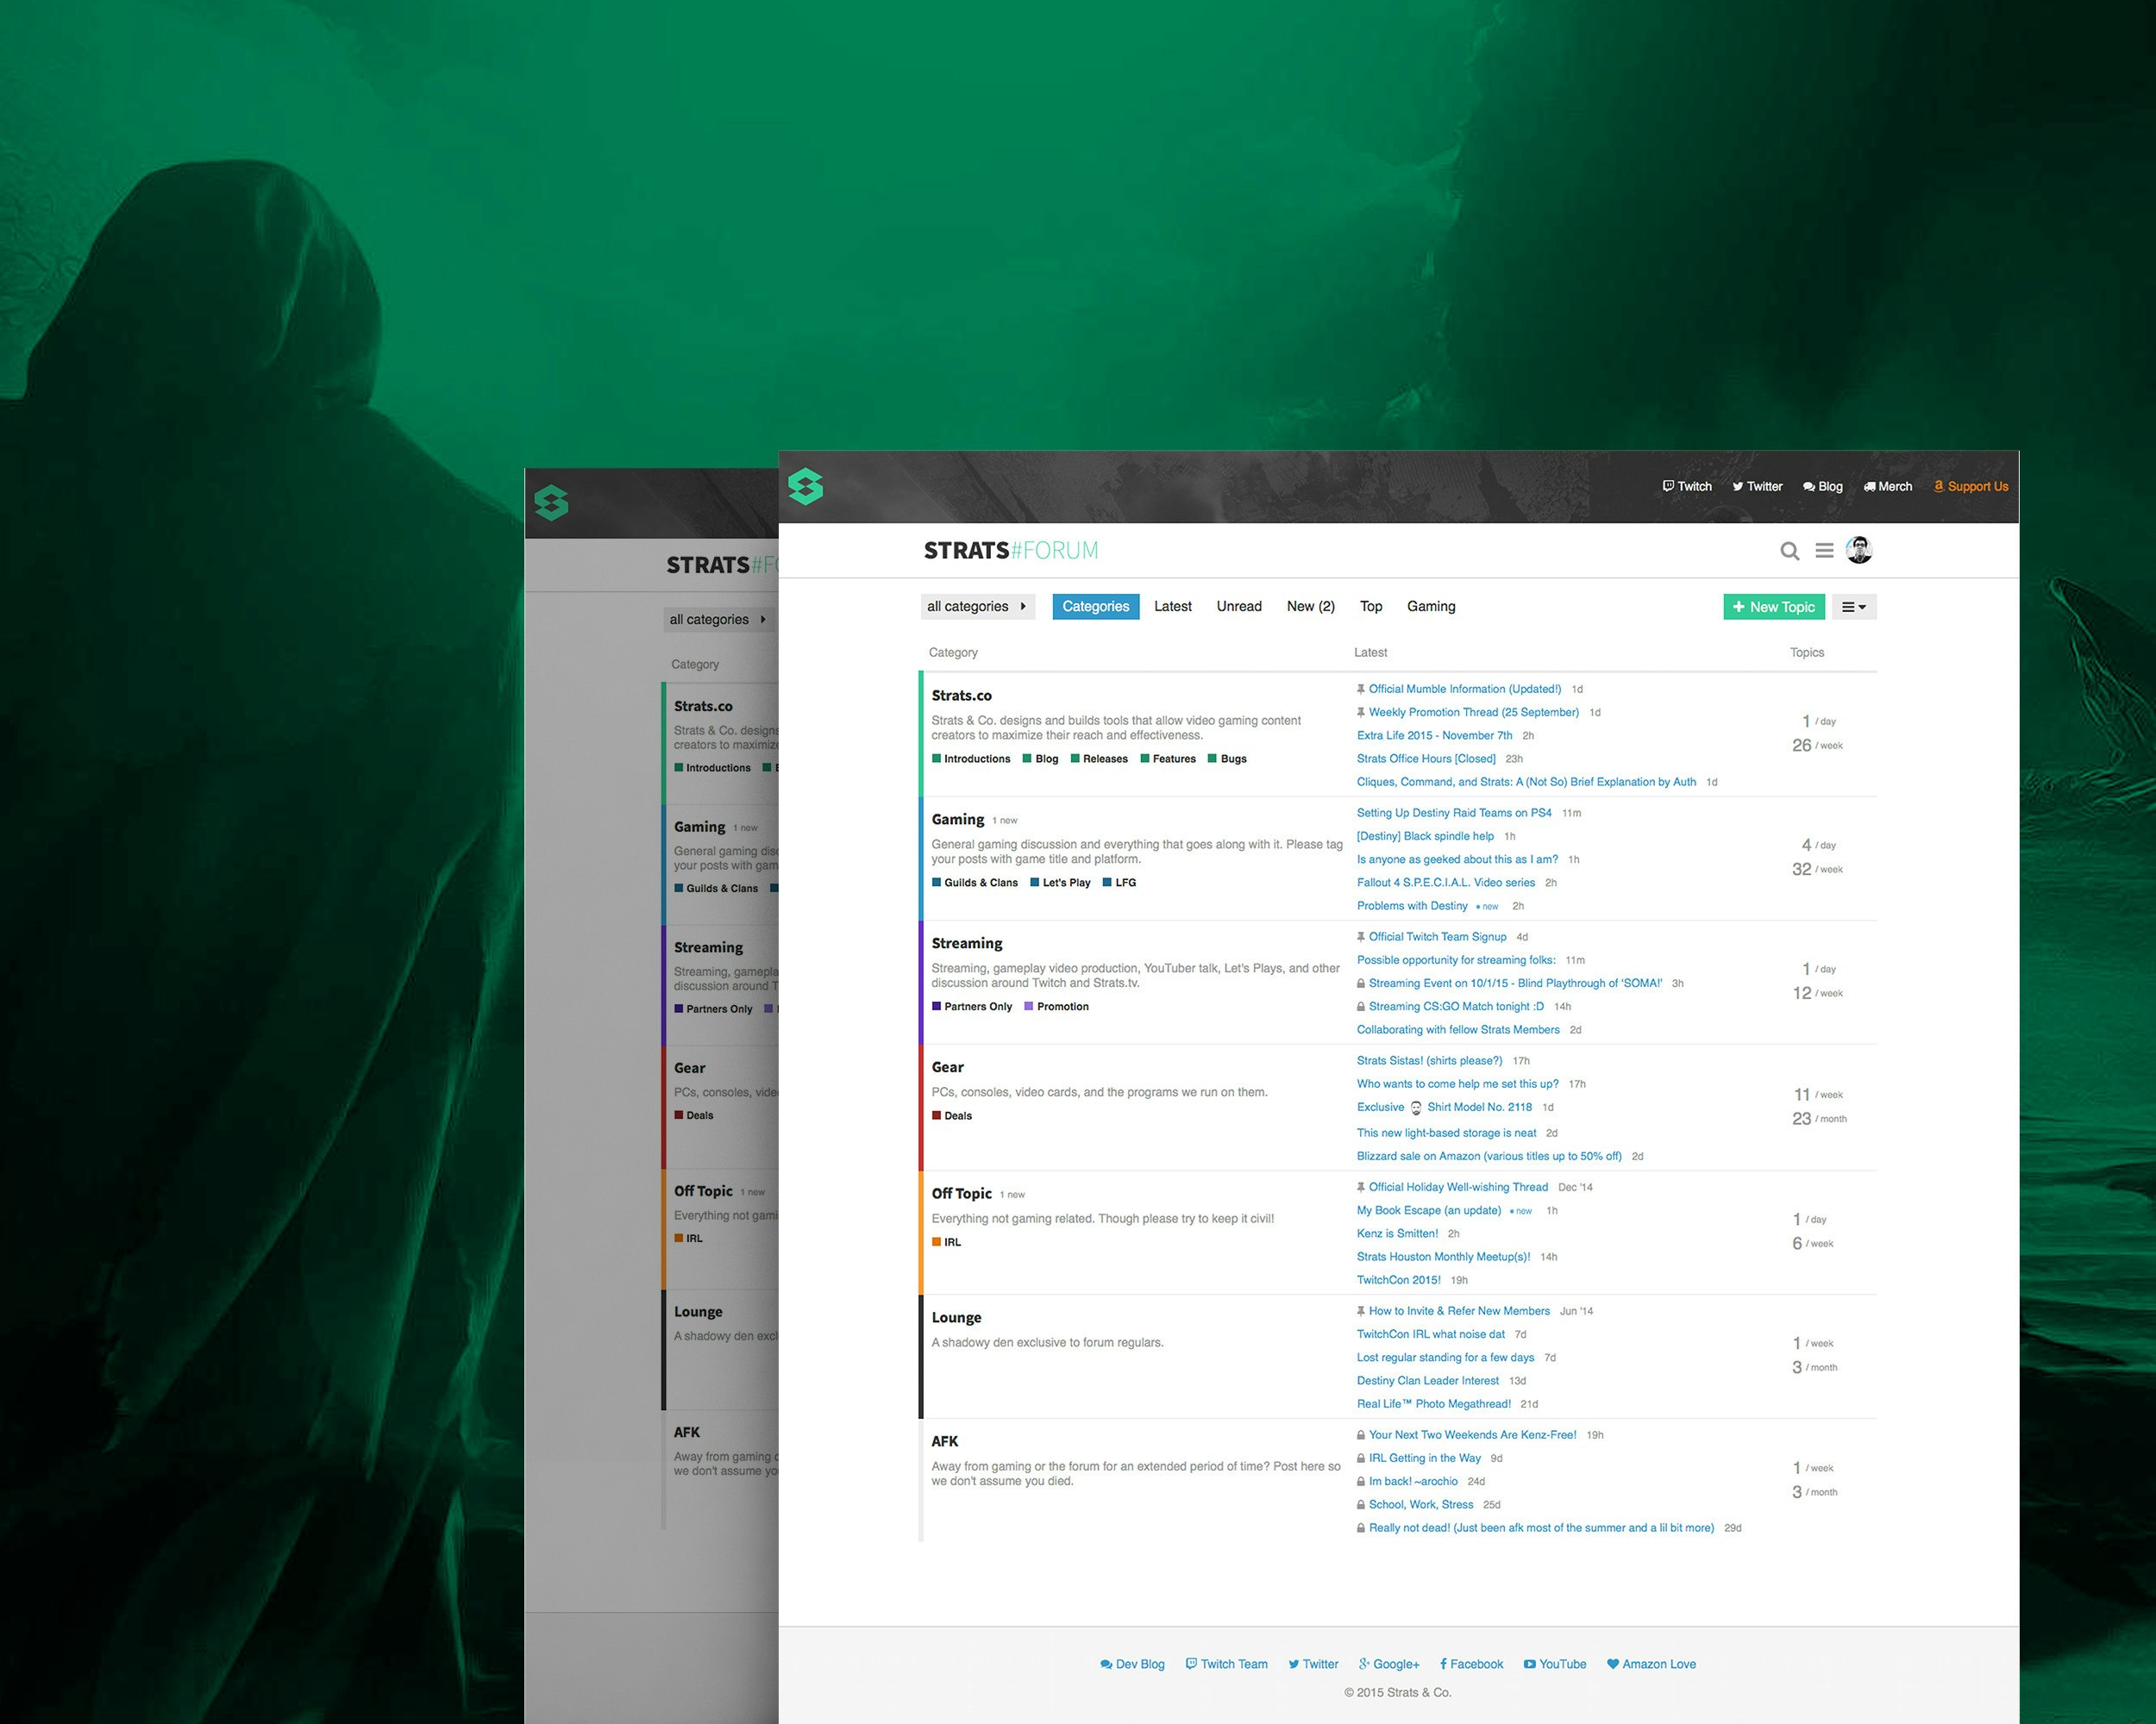The width and height of the screenshot is (2156, 1724).
Task: Click the Merch link in the header
Action: [x=1887, y=487]
